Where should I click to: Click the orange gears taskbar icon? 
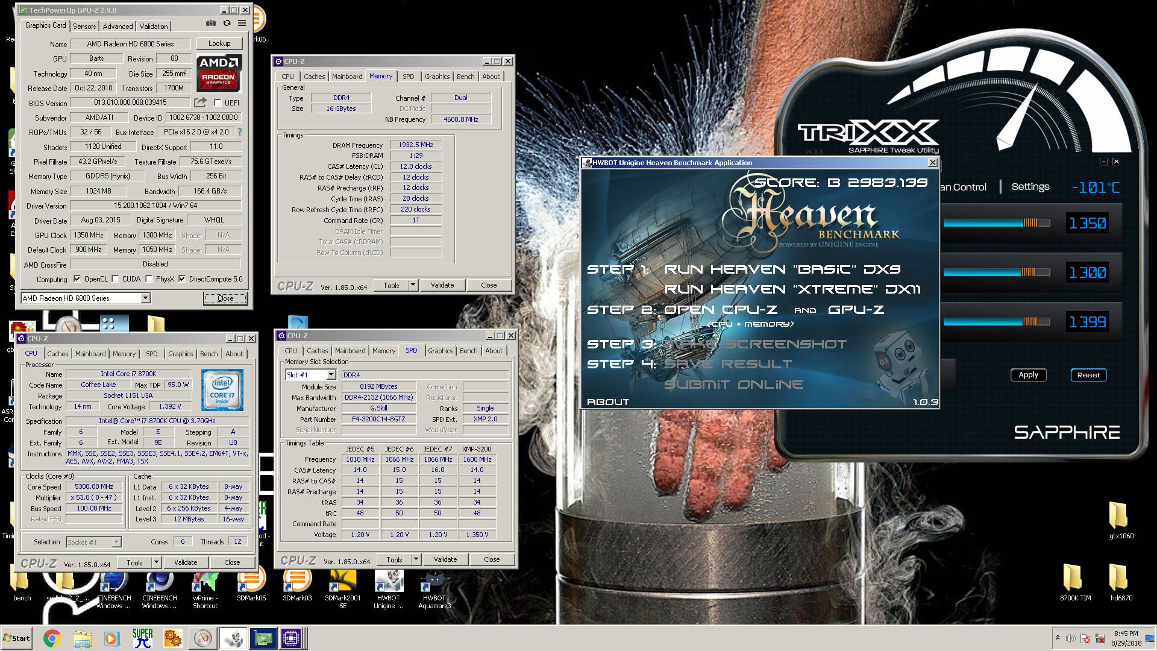tap(172, 638)
